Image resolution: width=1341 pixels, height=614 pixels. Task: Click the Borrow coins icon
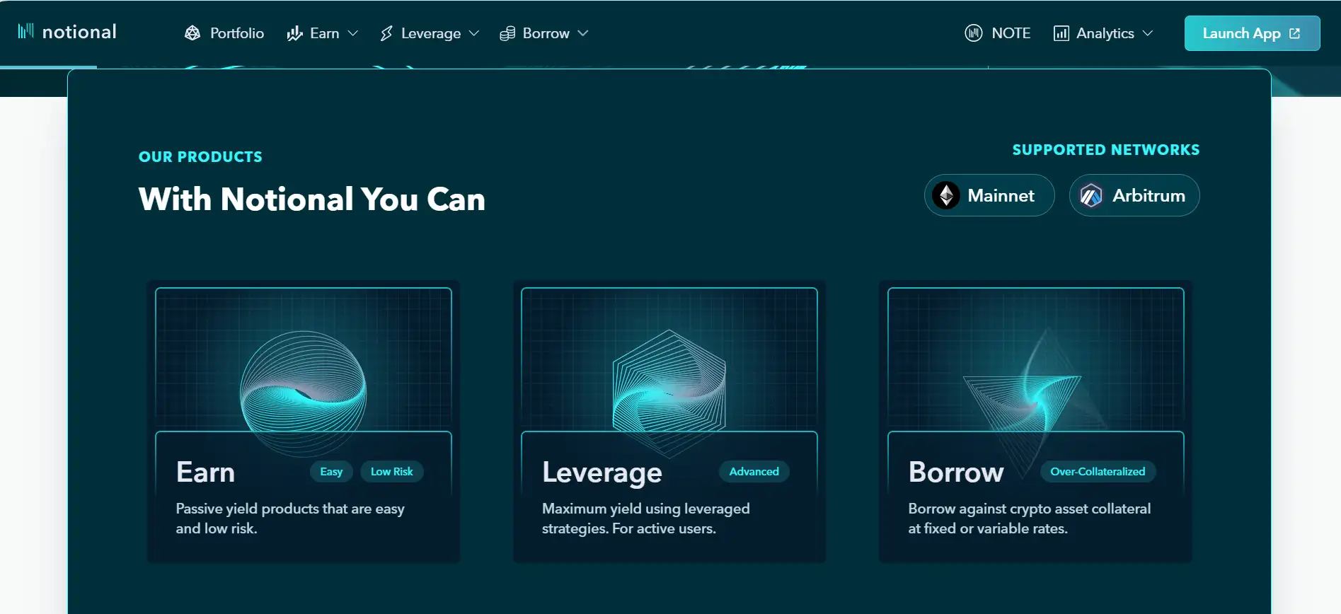[x=507, y=33]
